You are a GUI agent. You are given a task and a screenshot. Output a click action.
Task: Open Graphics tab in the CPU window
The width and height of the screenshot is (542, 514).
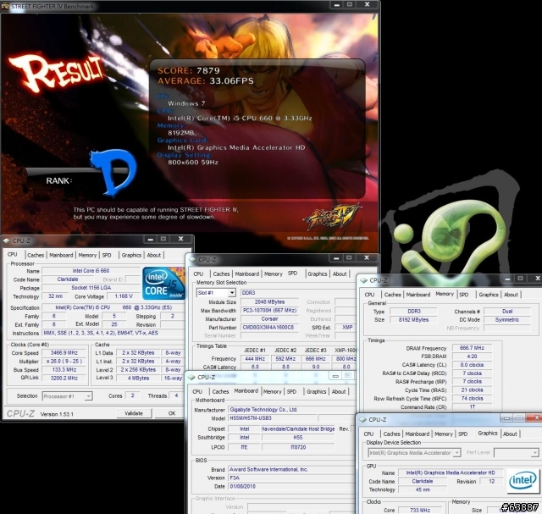131,255
